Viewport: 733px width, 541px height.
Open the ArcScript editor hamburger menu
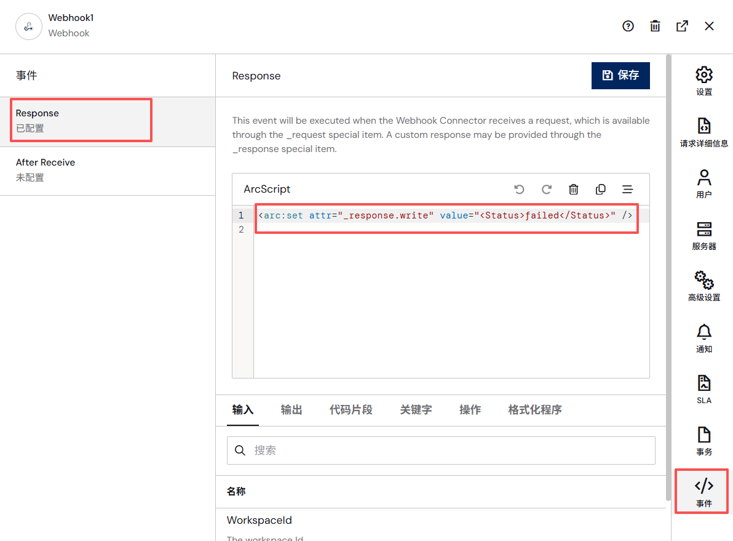click(627, 189)
